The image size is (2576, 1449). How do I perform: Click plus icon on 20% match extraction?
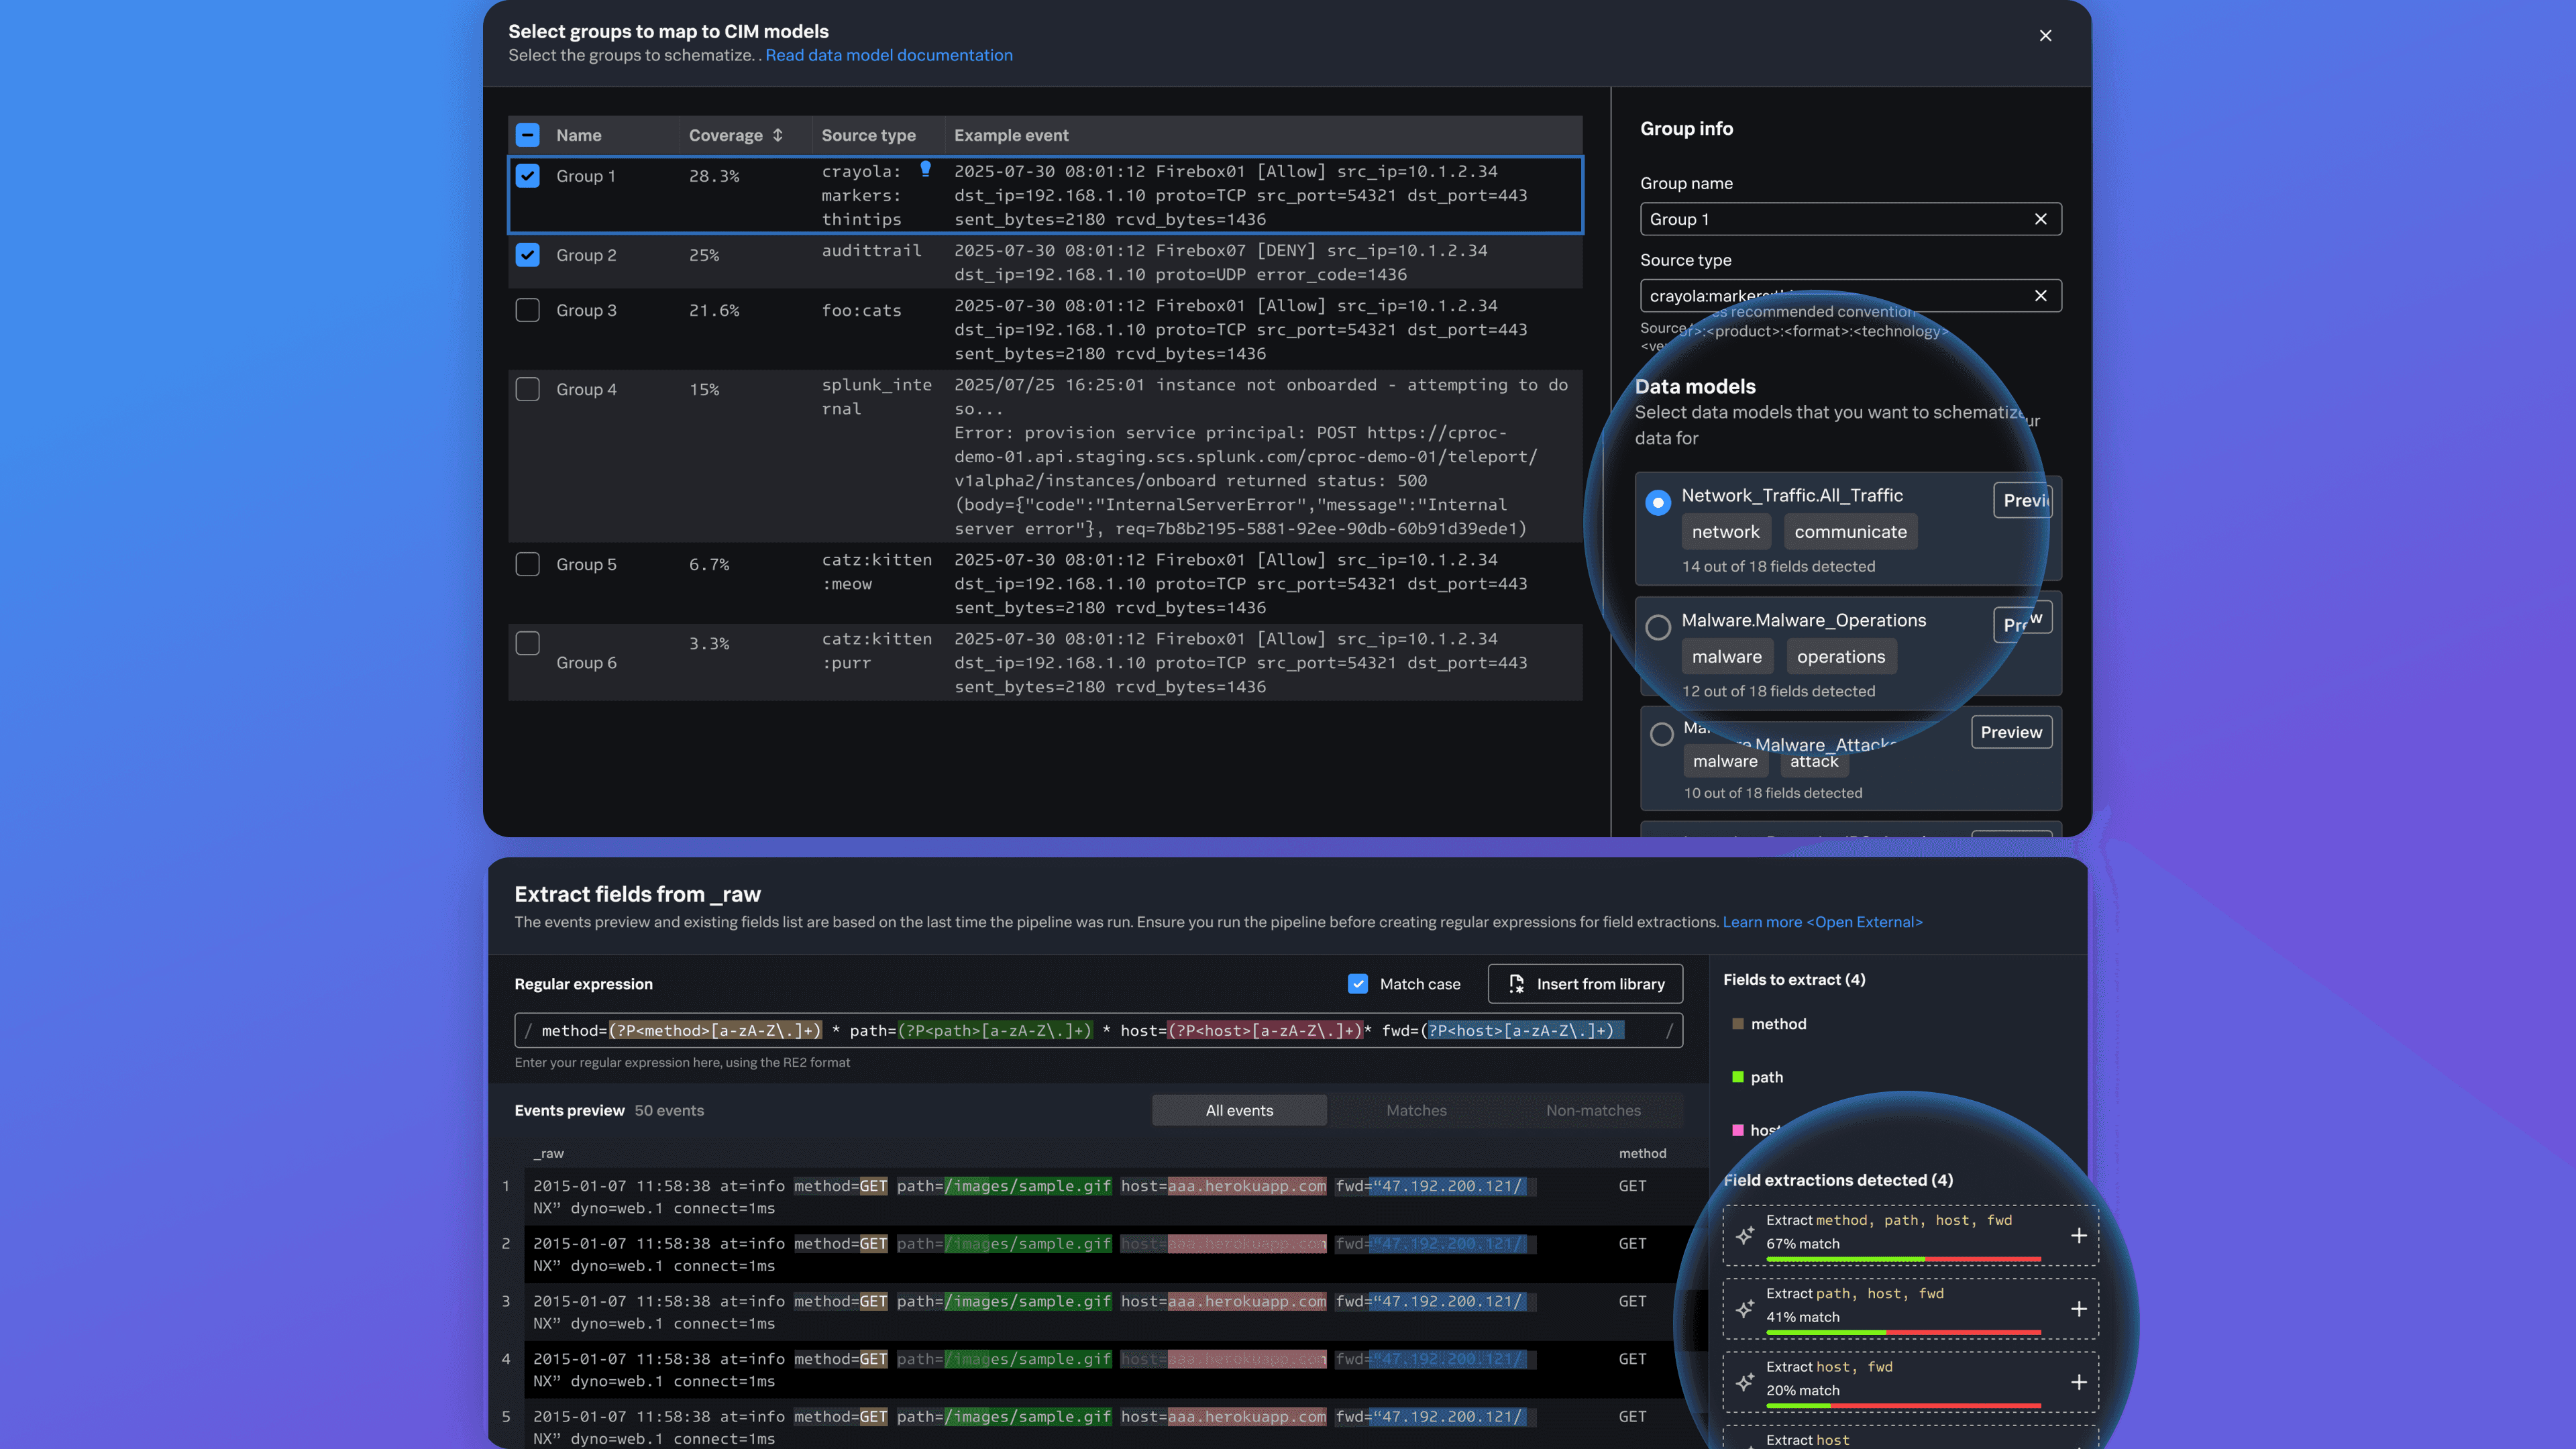click(x=2078, y=1382)
